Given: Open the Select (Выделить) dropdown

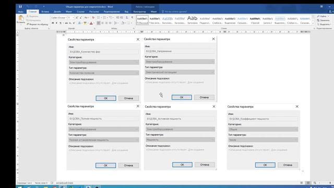Looking at the screenshot, I should [x=324, y=25].
